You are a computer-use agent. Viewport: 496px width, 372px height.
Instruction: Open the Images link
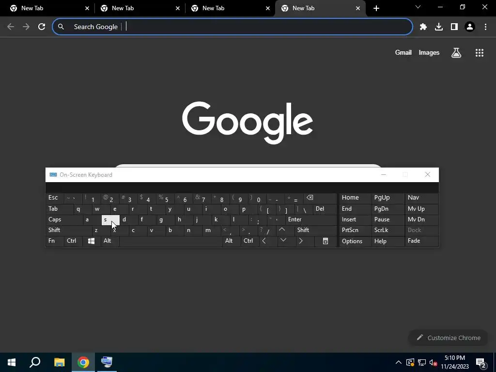coord(429,53)
